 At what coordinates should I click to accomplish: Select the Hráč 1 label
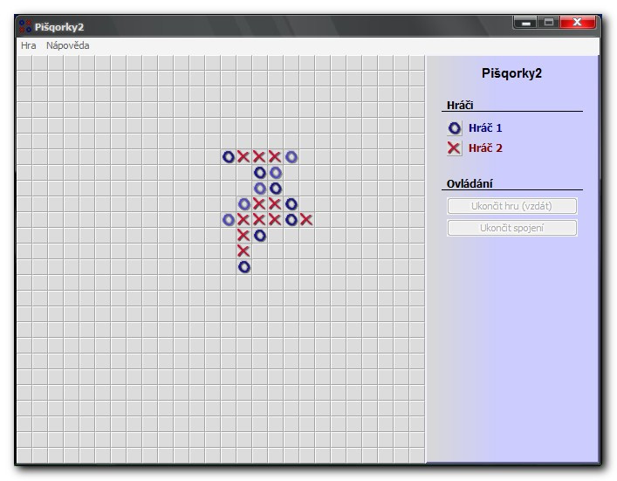pyautogui.click(x=485, y=128)
